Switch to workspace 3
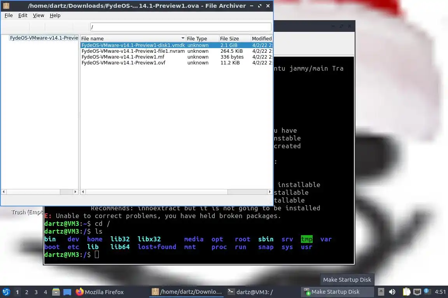The image size is (448, 298). tap(36, 292)
